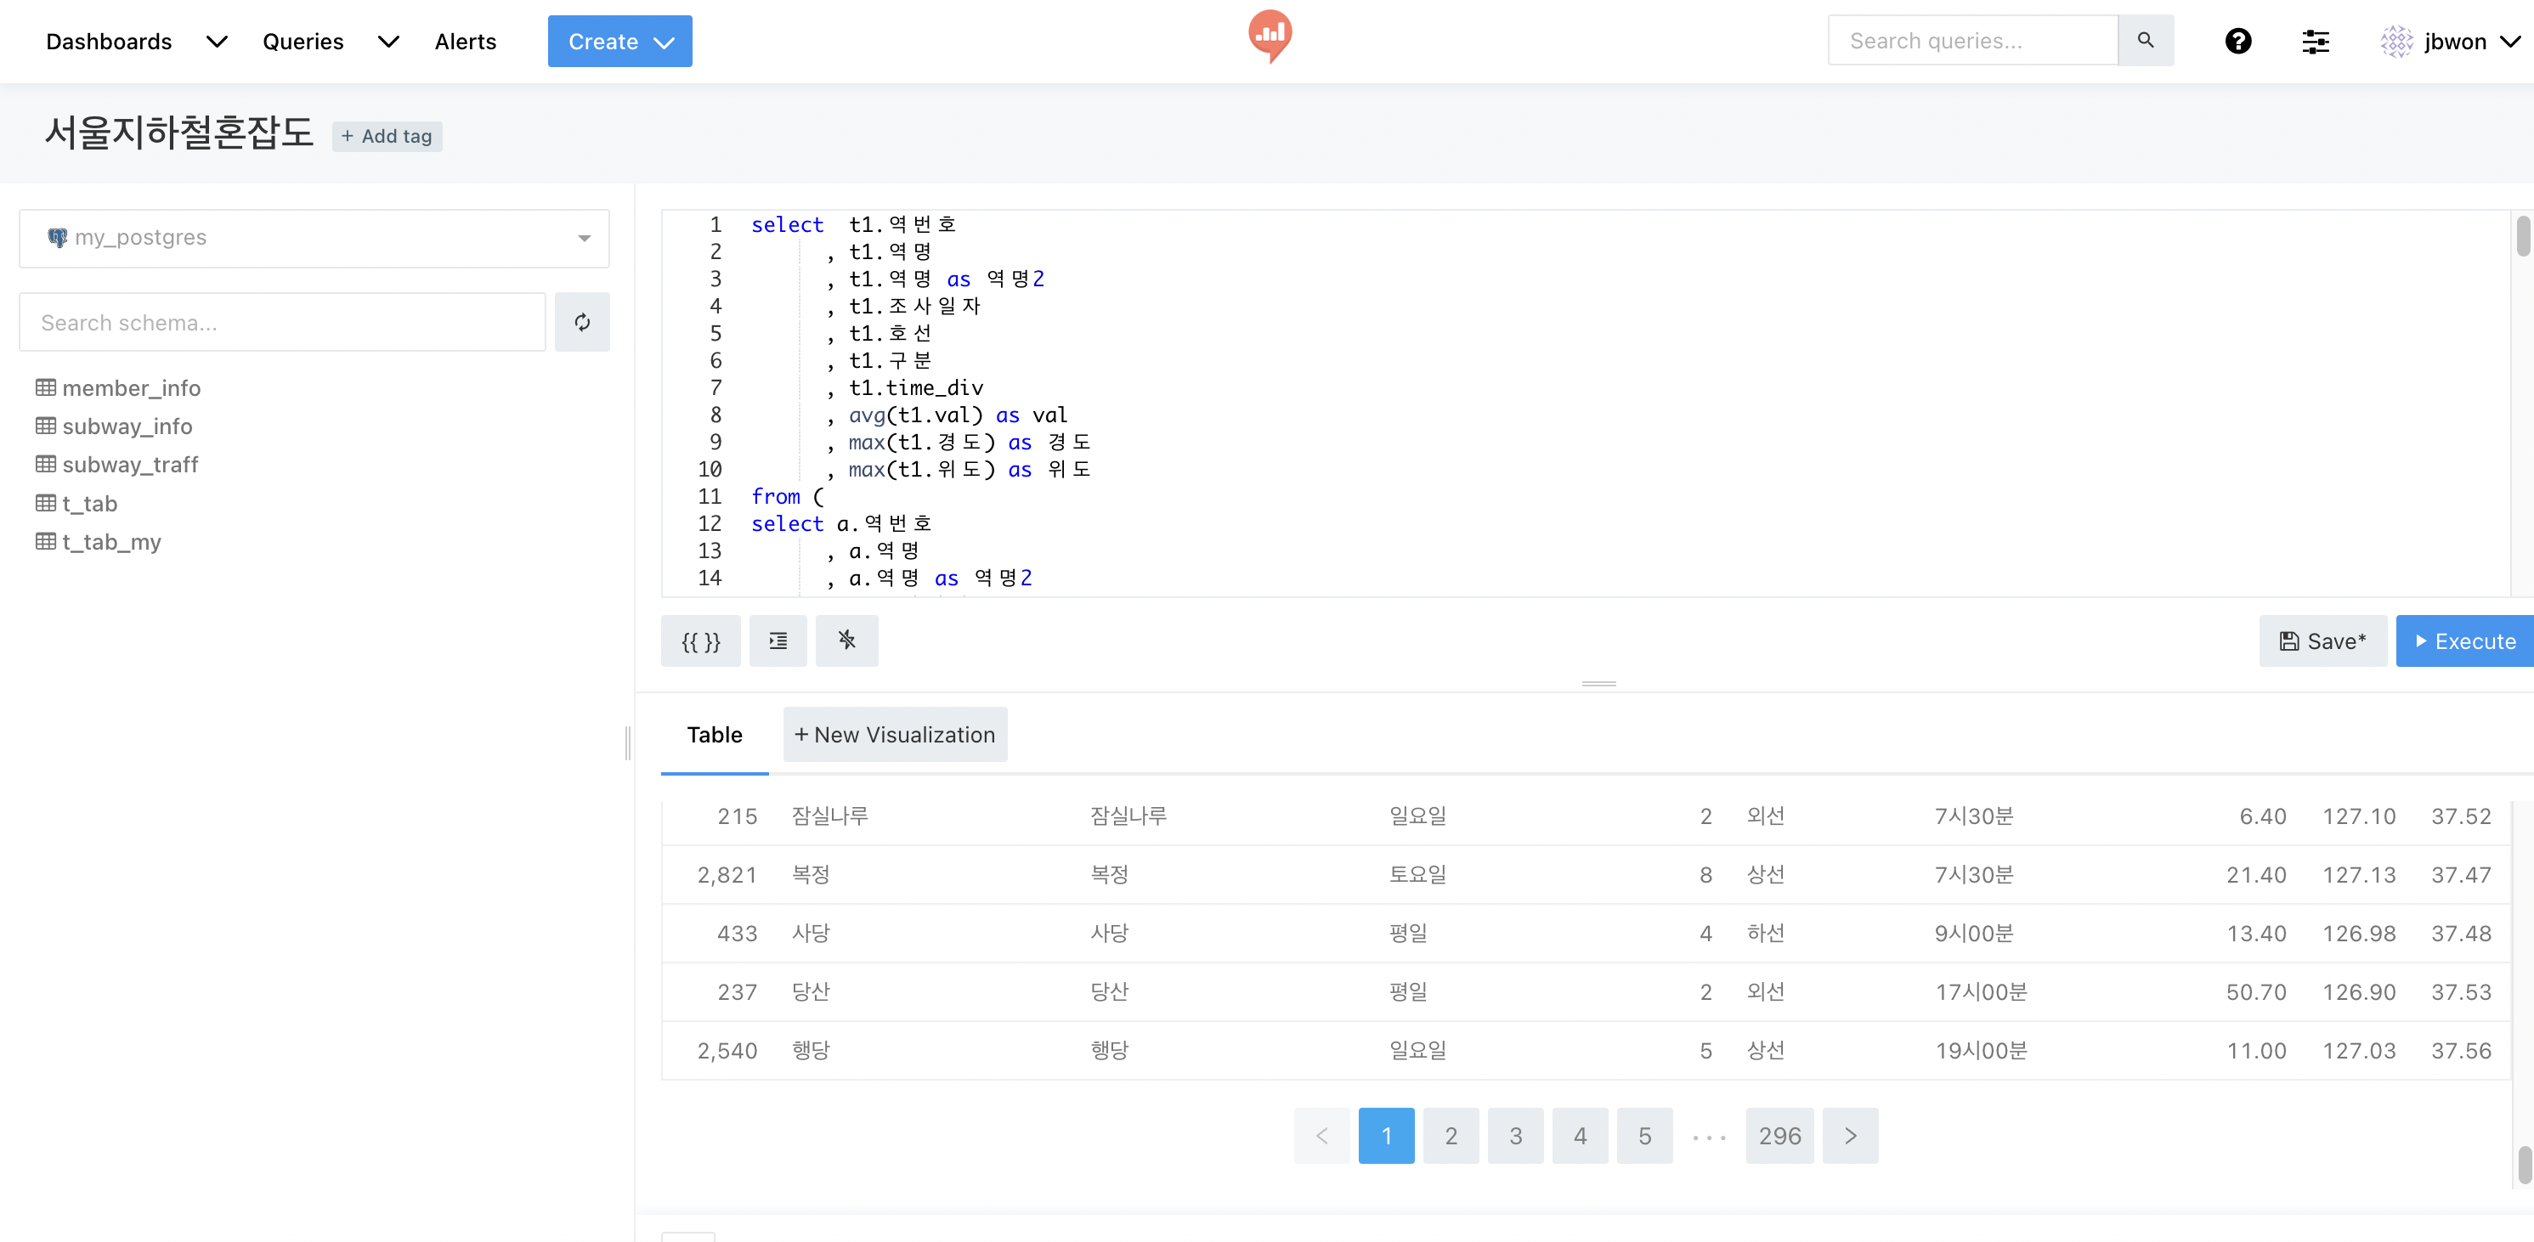
Task: Expand the subway_info table in schema
Action: [x=126, y=426]
